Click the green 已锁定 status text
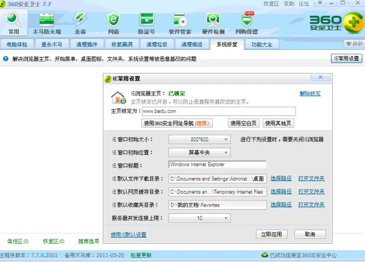365x262 pixels. coord(177,94)
